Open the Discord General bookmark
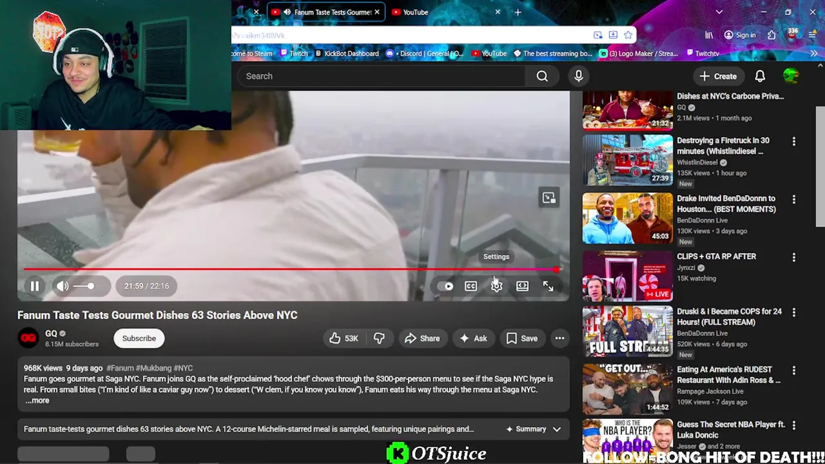 pyautogui.click(x=425, y=53)
